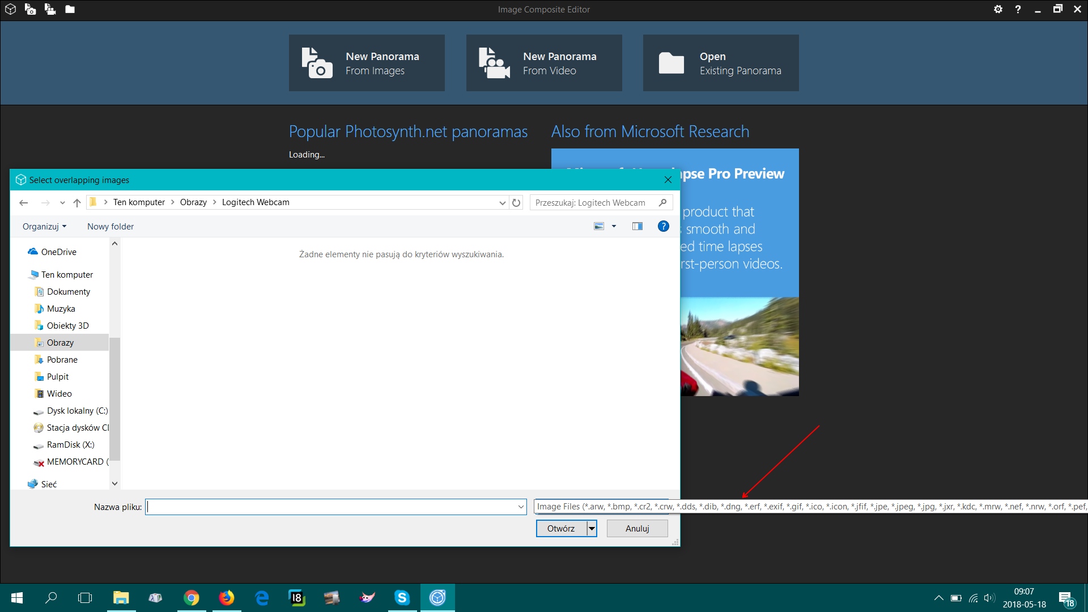Expand the Organizuj menu
Image resolution: width=1088 pixels, height=612 pixels.
(x=44, y=227)
